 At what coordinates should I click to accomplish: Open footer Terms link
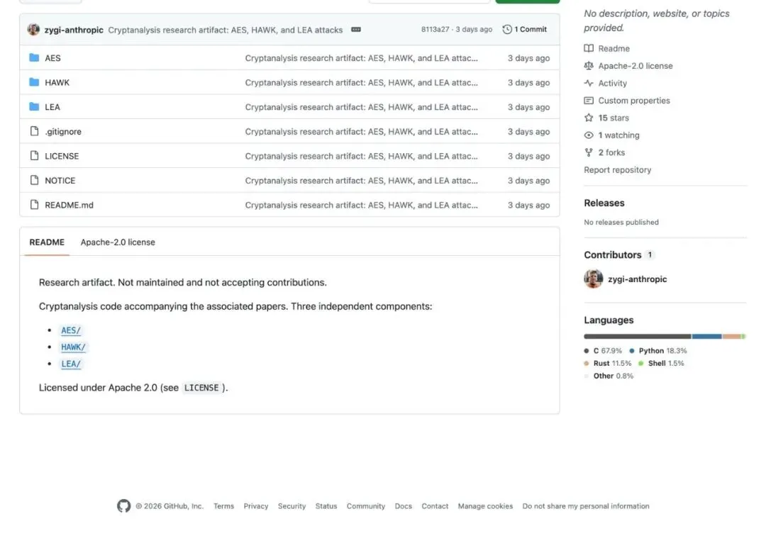pos(223,506)
